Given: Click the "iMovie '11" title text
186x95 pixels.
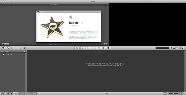Looking at the screenshot, I should [x=76, y=23].
